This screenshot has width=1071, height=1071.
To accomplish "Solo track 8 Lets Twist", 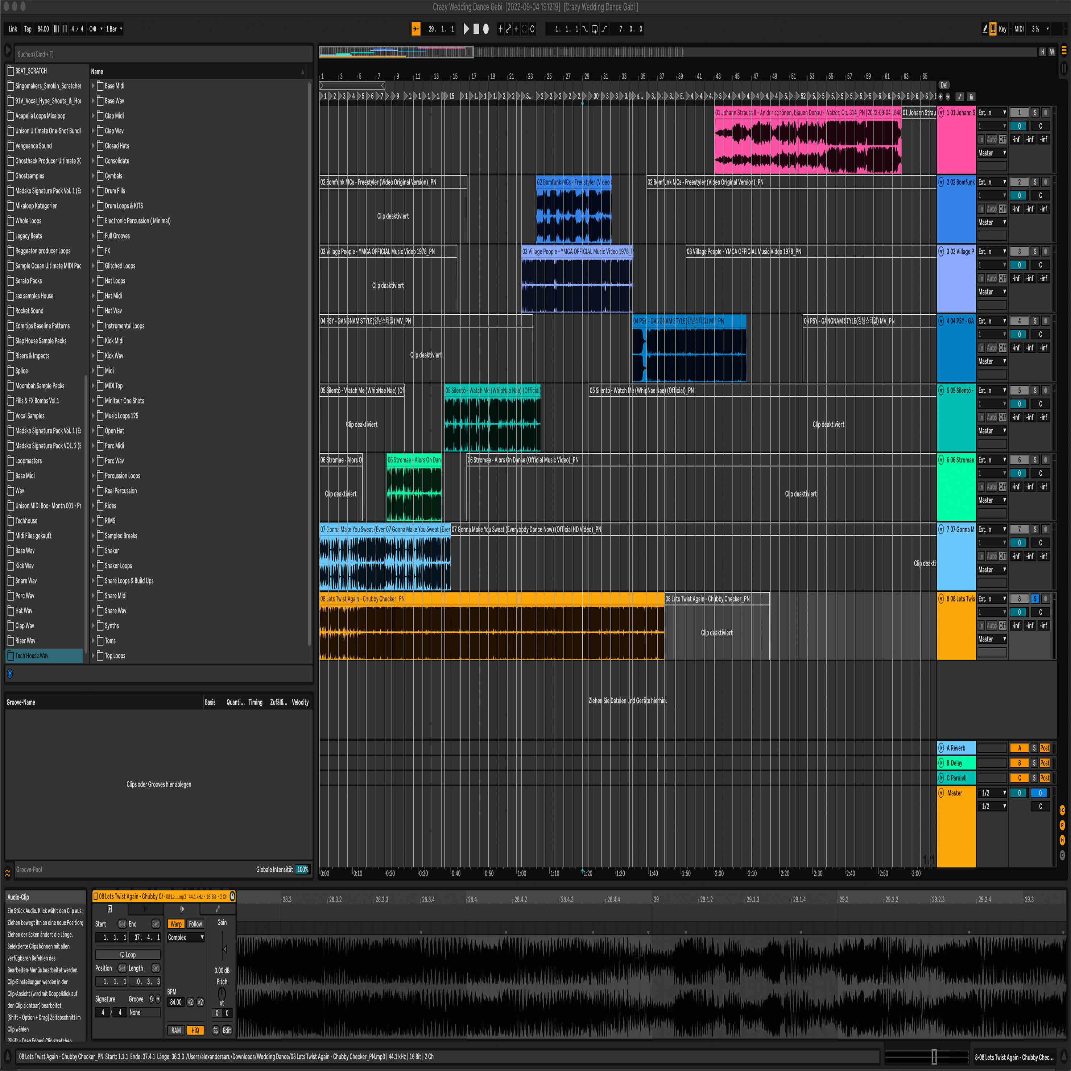I will pyautogui.click(x=1034, y=599).
